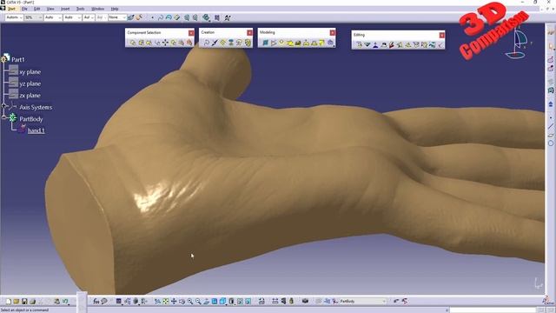The image size is (556, 313).
Task: Click the yellow diamond icon in Creation toolbar
Action: 223,43
